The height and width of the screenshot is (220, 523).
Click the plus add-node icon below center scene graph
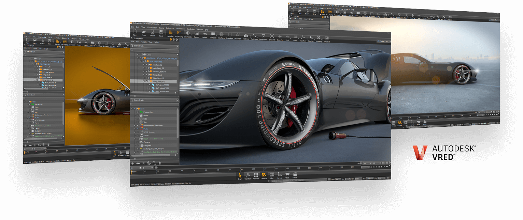coord(132,163)
